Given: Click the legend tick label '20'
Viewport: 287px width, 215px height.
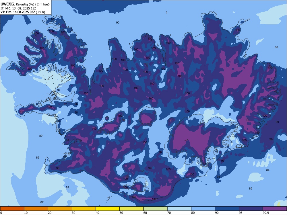Looking at the screenshot, I should pos(50,213).
